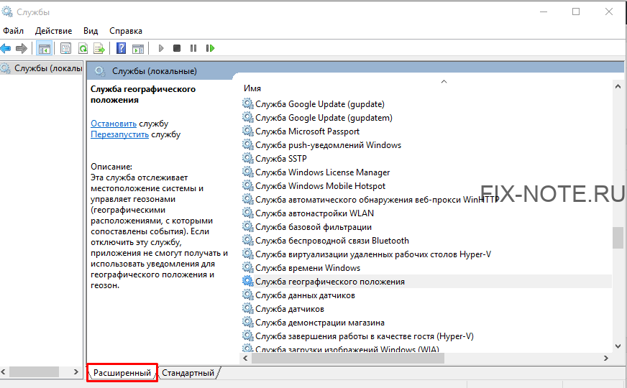Click the Export List toolbar icon
Screen dimensions: 627x388
coord(99,48)
